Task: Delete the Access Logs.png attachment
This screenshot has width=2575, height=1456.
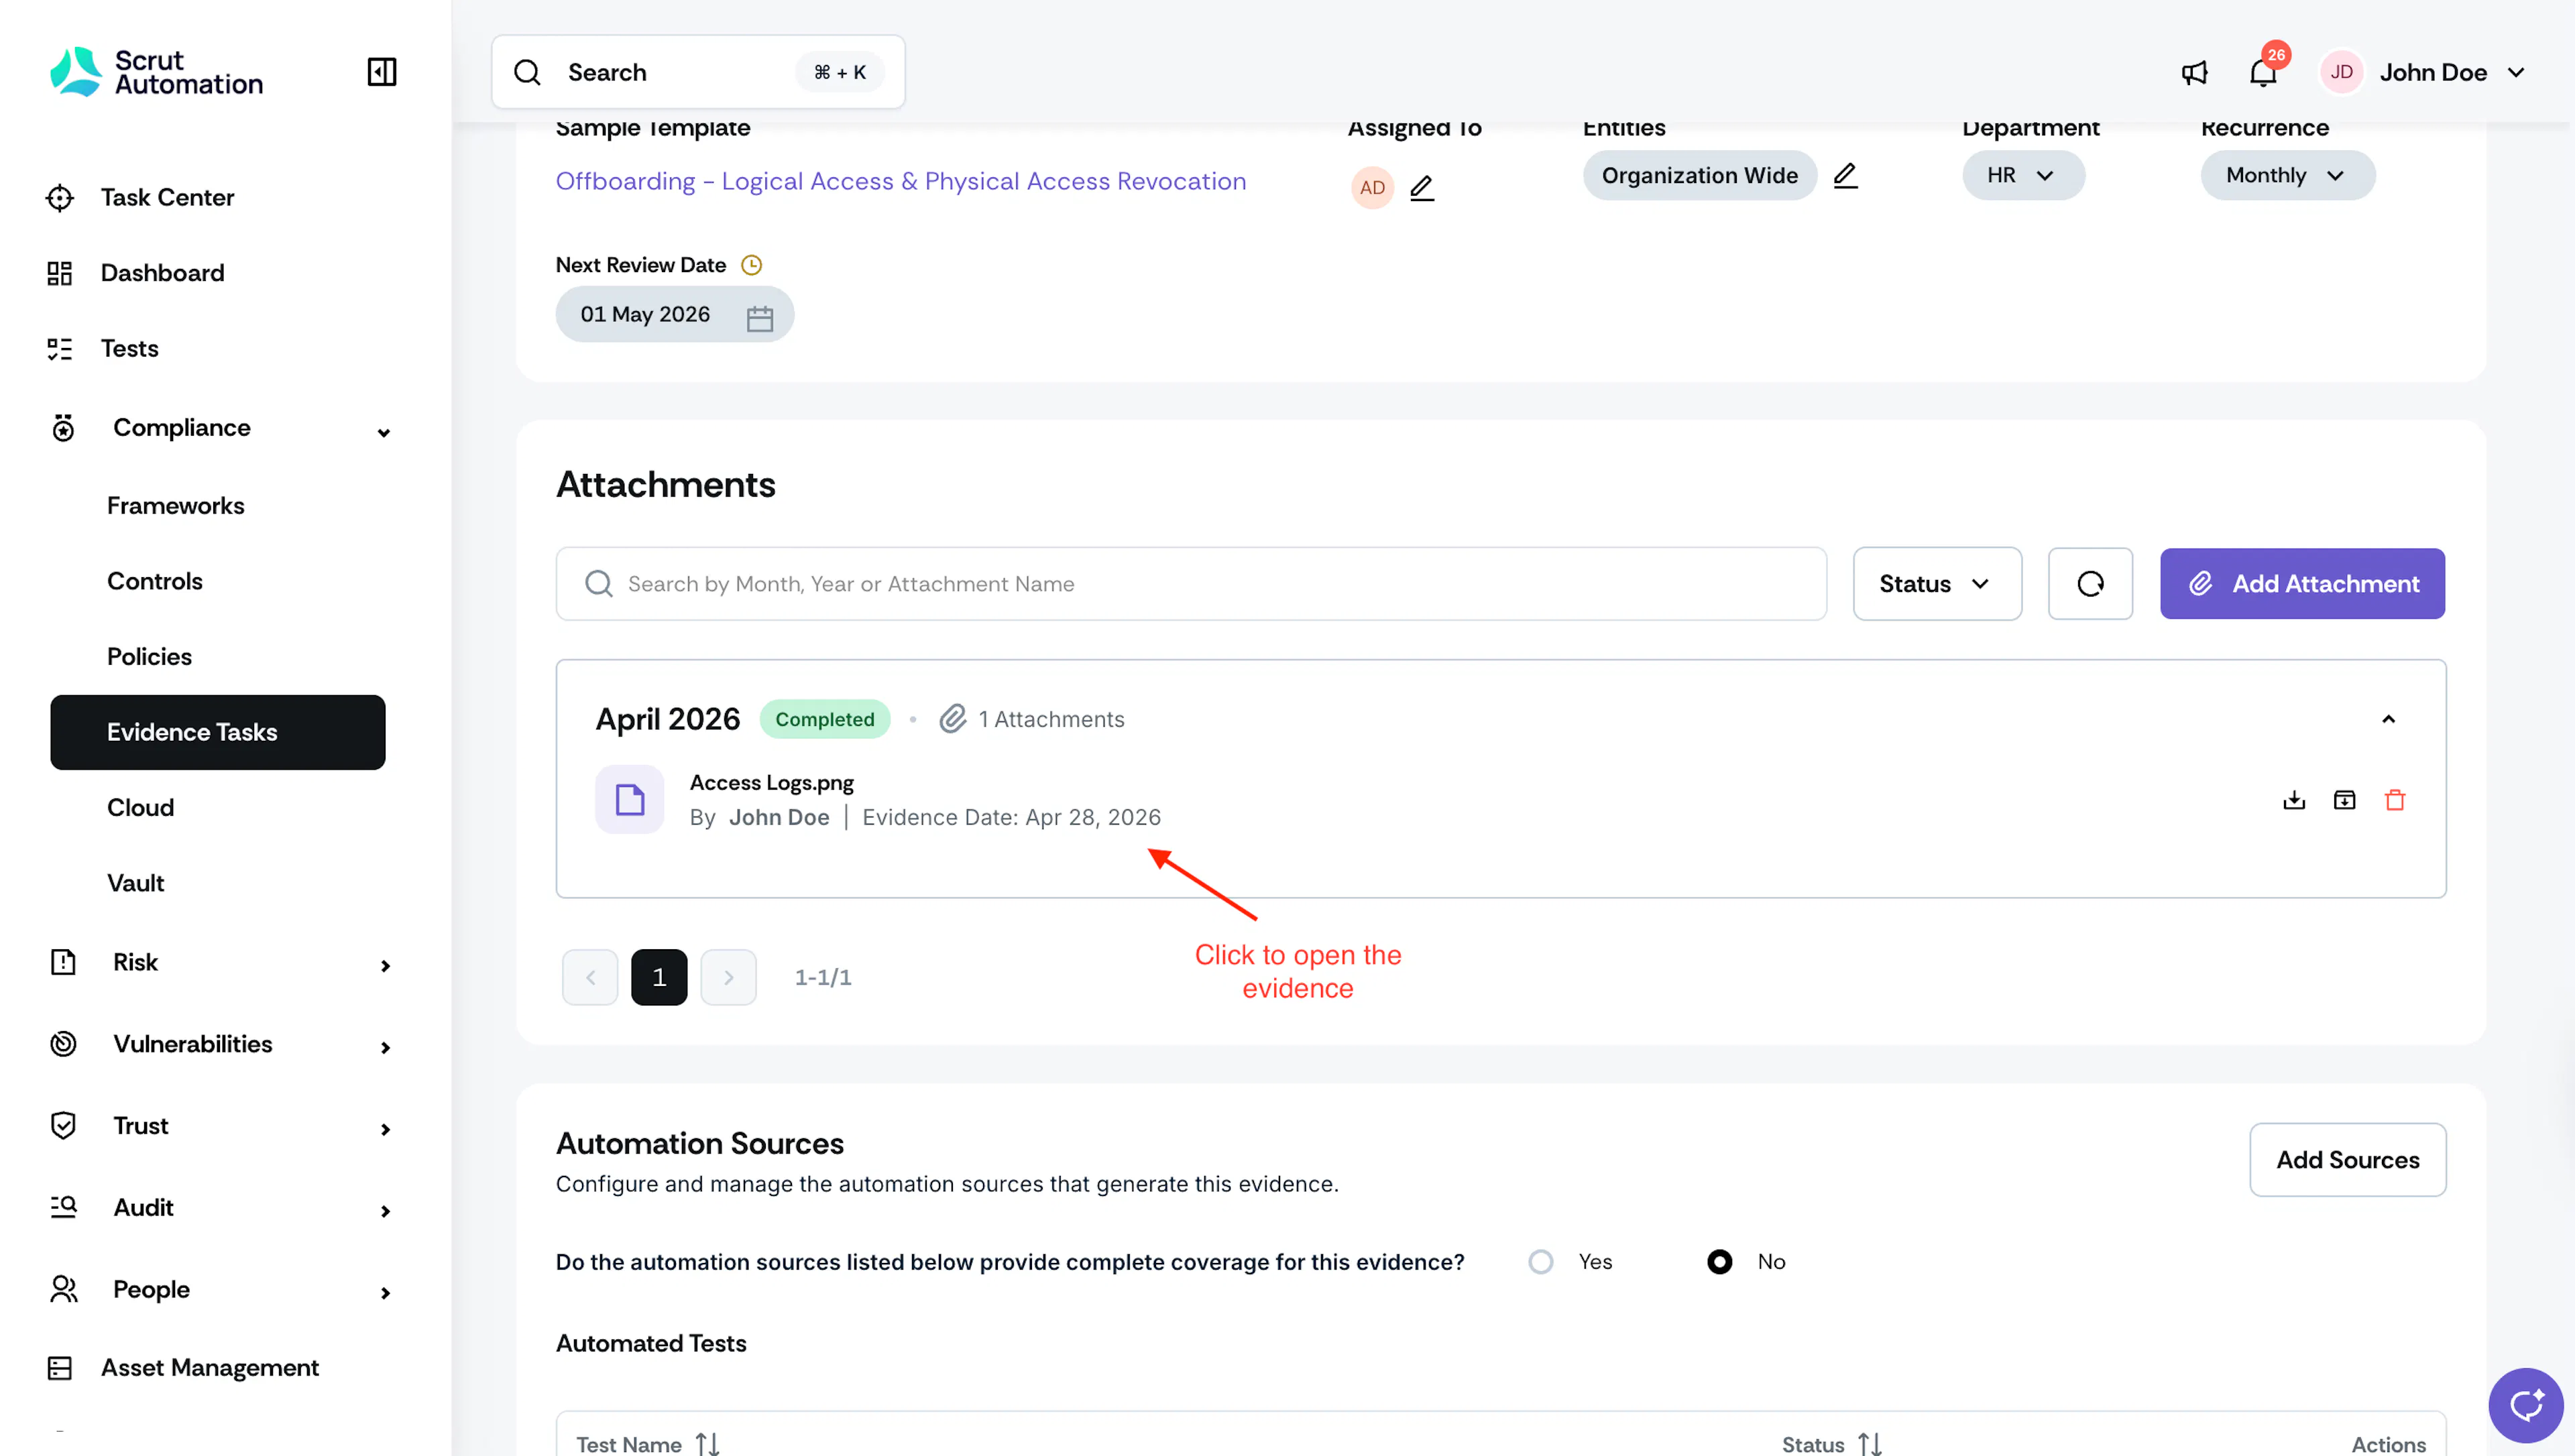Action: [x=2395, y=800]
